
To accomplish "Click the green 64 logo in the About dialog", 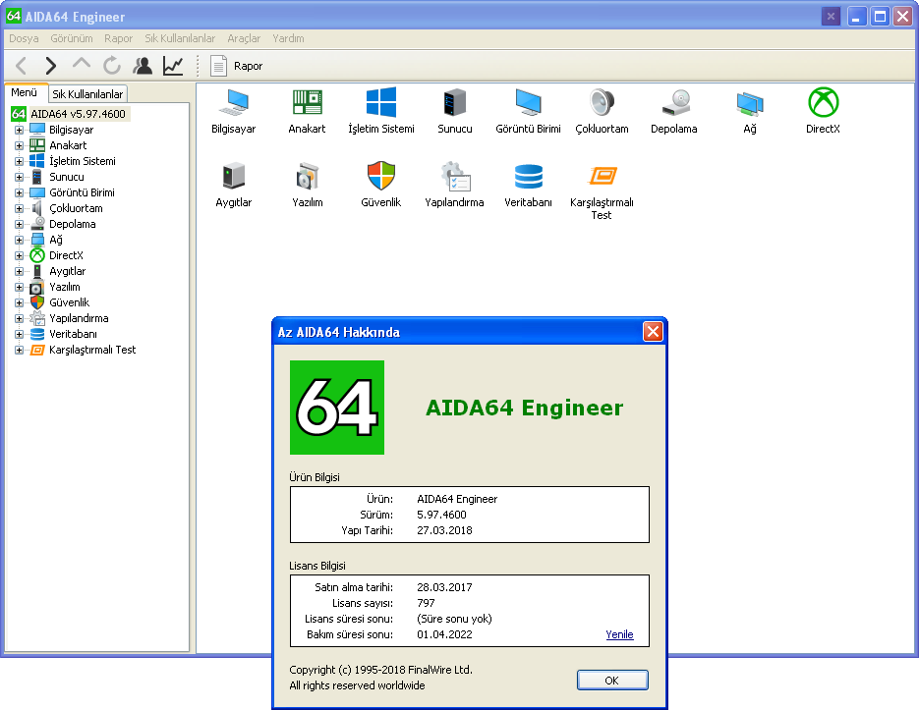I will [x=337, y=408].
